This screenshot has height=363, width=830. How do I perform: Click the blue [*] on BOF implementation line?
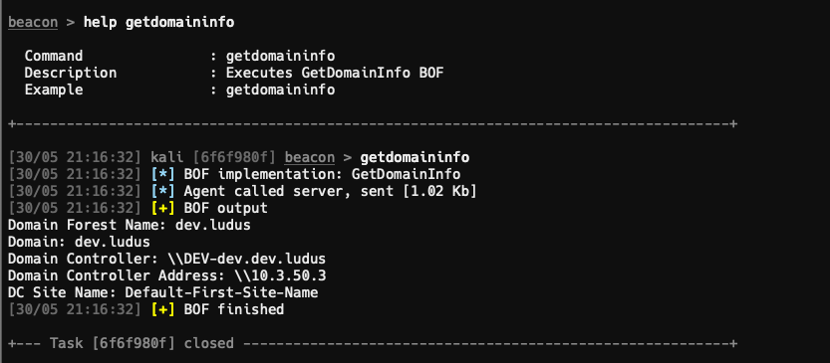click(162, 174)
